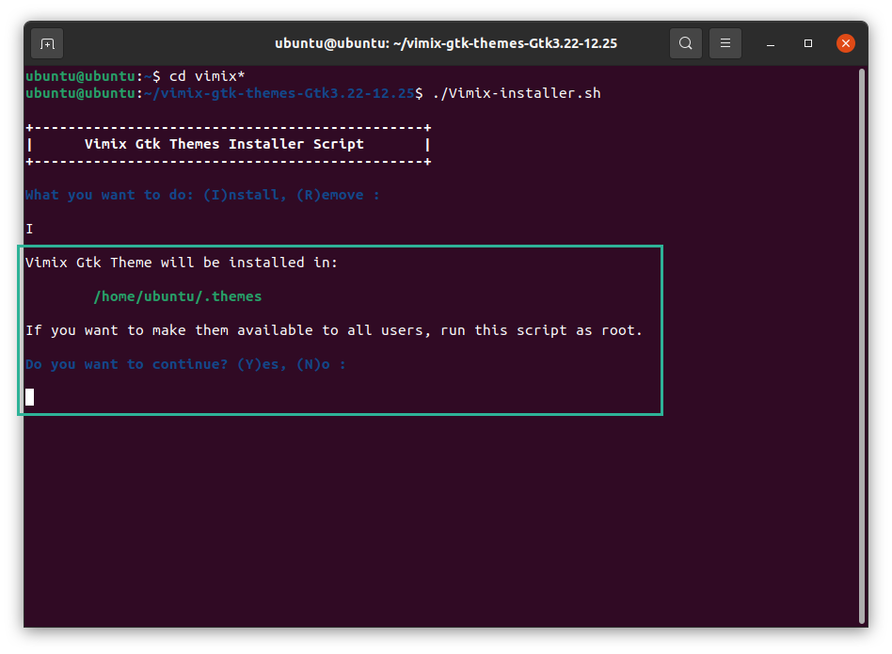This screenshot has height=654, width=892.
Task: Close the terminal window
Action: [845, 43]
